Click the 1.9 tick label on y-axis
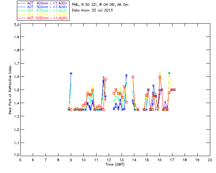 point(17,37)
